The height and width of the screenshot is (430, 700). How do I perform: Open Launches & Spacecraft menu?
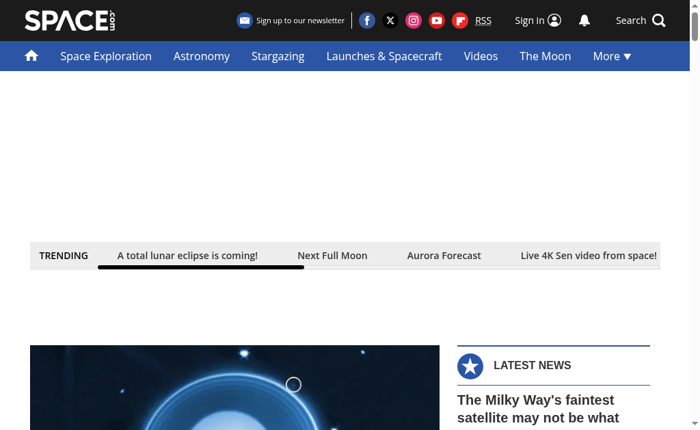tap(384, 56)
